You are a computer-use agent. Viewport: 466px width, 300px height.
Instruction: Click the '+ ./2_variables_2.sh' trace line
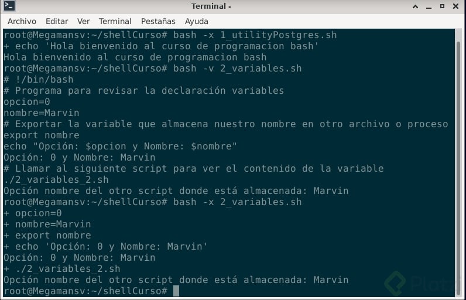point(62,269)
